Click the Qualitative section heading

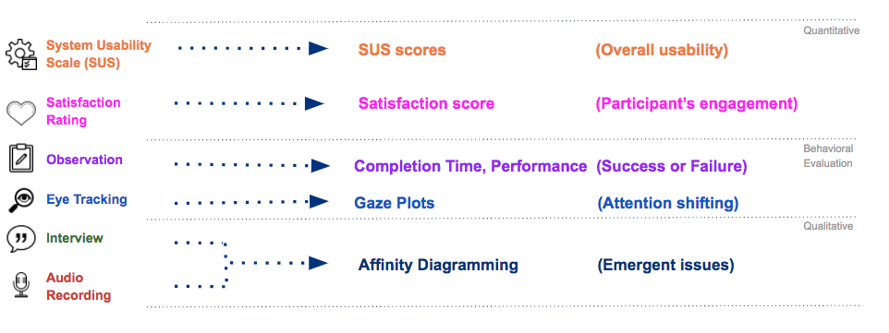pyautogui.click(x=828, y=227)
